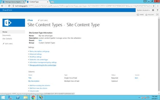Screen dimensions: 160x100
Task: Click the pencil Edit Links in sidebar
Action: point(8,44)
